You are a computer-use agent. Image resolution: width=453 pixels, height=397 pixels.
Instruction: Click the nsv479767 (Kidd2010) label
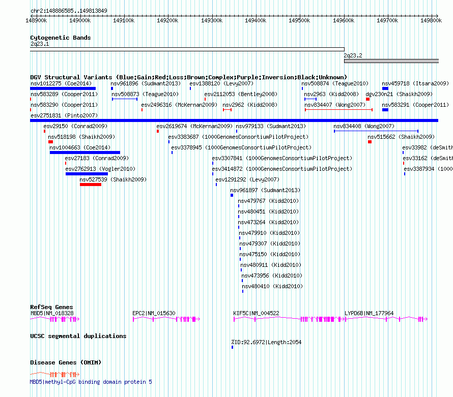point(268,201)
